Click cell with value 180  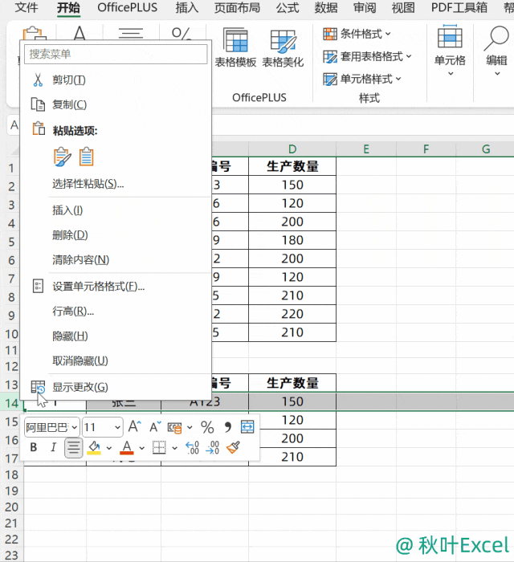pos(292,240)
